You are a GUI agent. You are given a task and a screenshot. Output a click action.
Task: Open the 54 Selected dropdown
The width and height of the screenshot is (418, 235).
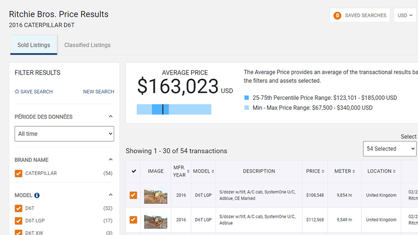390,149
